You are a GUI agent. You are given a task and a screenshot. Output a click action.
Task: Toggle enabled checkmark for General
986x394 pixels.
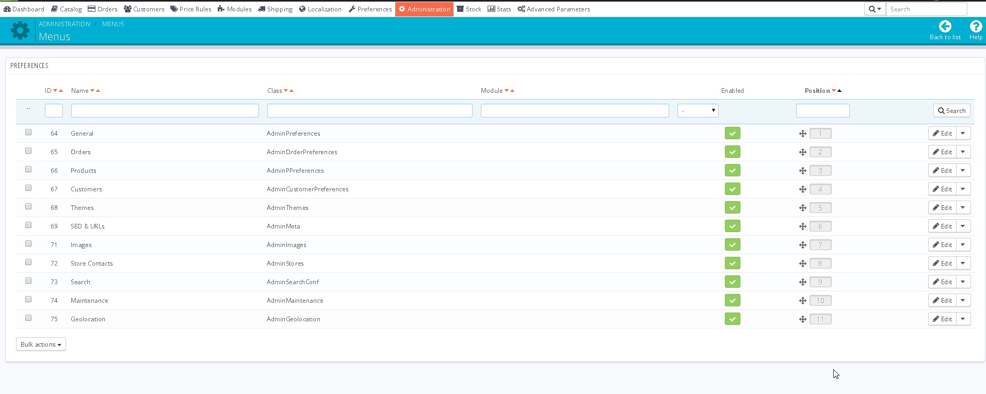click(x=732, y=134)
